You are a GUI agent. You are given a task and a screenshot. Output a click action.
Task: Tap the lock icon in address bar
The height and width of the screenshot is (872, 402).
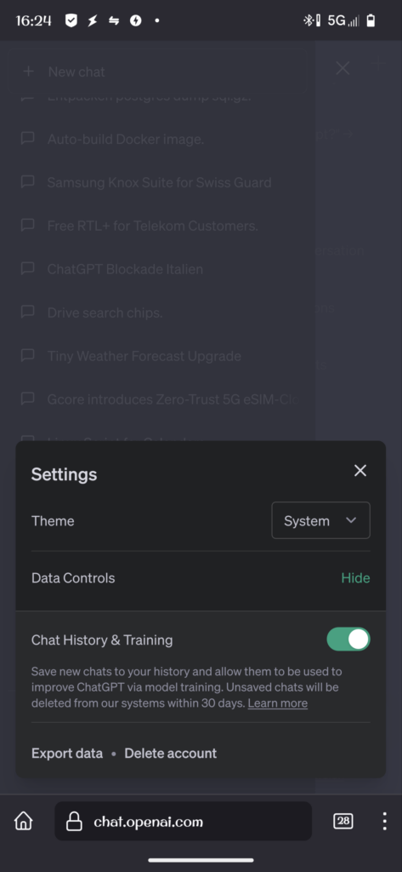[74, 822]
